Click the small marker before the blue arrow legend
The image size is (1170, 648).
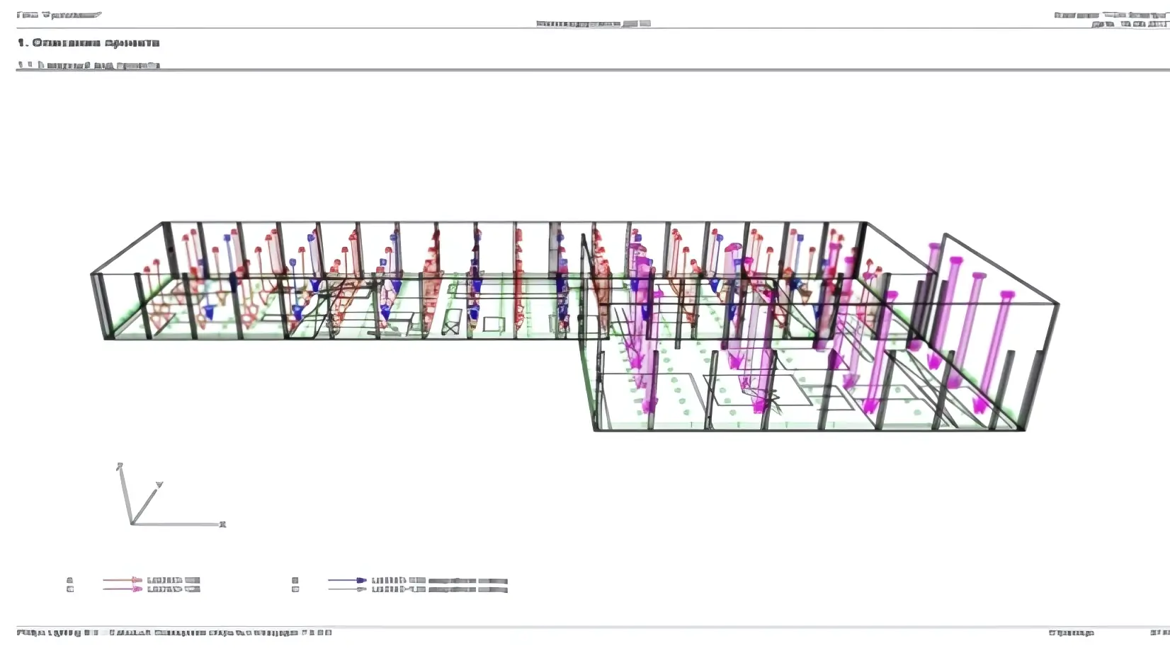[295, 580]
